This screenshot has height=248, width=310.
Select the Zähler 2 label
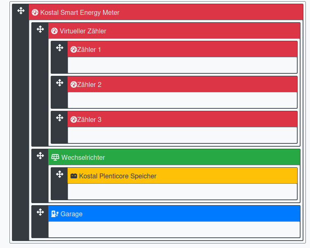point(89,84)
